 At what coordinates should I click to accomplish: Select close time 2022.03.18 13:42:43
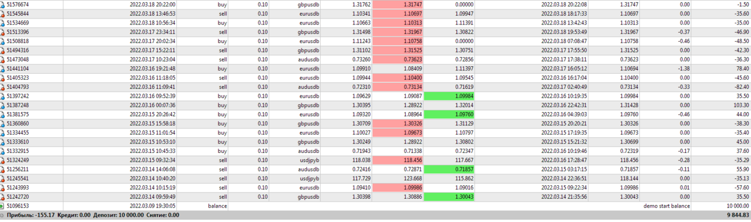pos(565,23)
